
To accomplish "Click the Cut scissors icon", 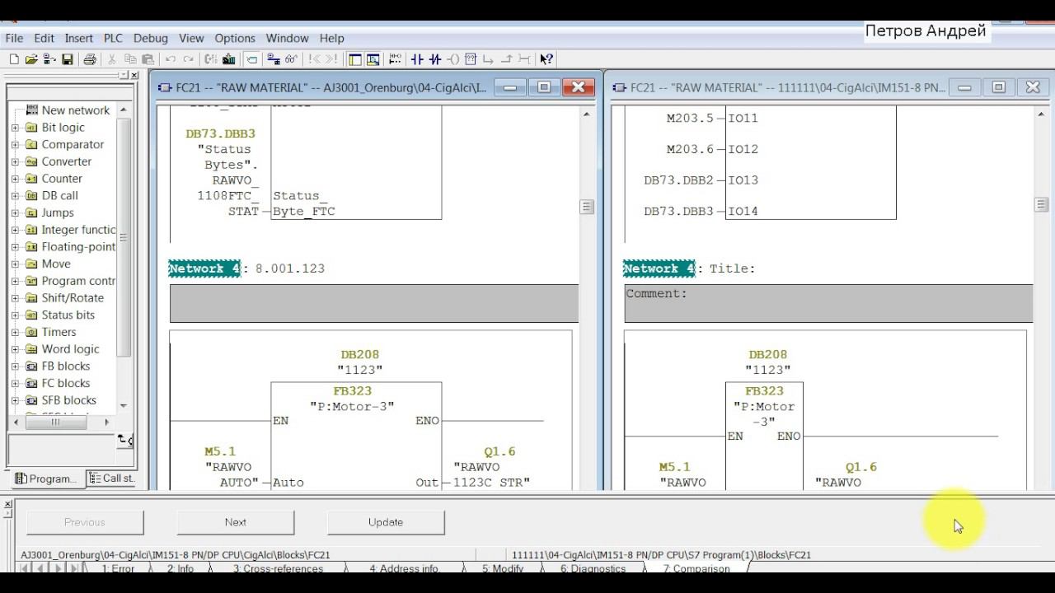I will pos(111,59).
